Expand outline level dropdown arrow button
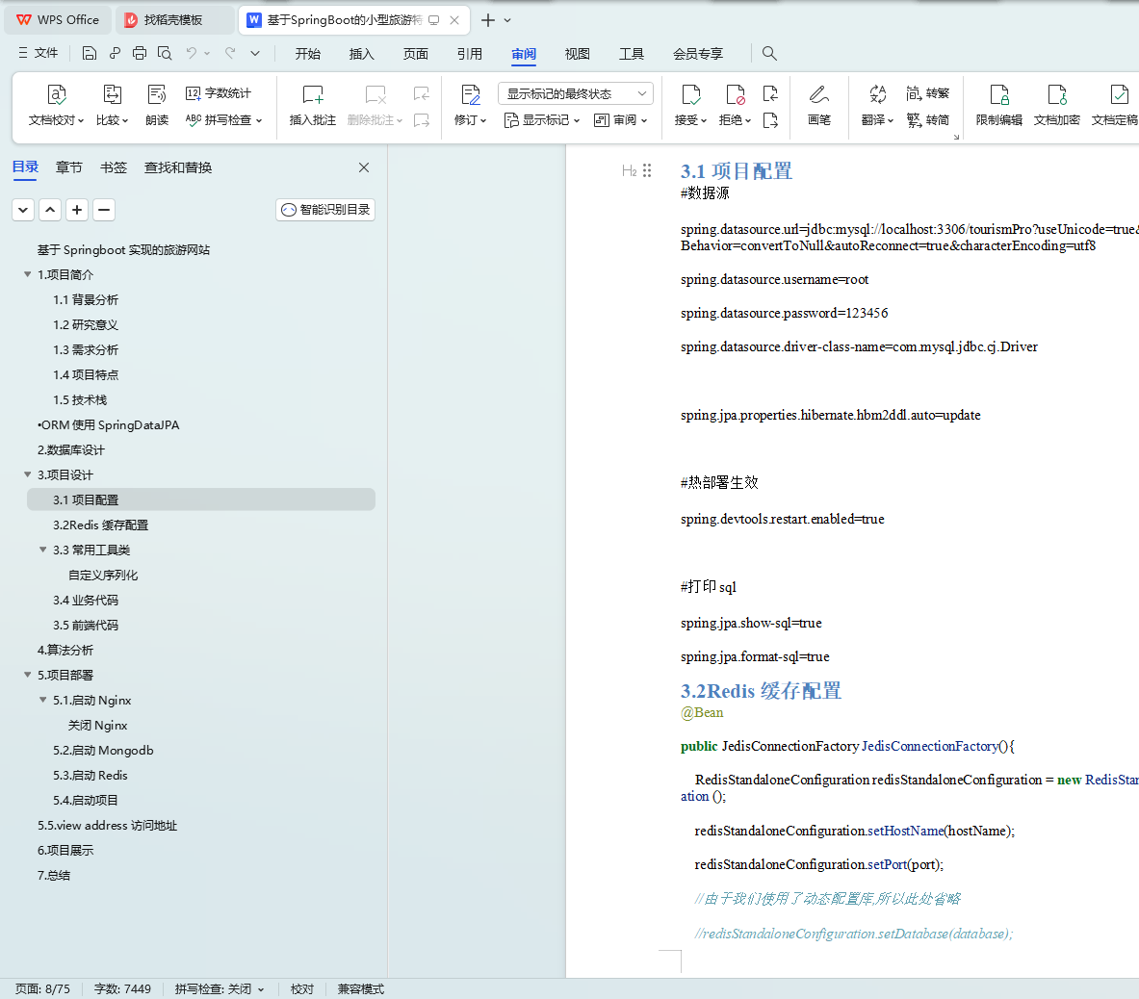Image resolution: width=1139 pixels, height=999 pixels. (23, 210)
